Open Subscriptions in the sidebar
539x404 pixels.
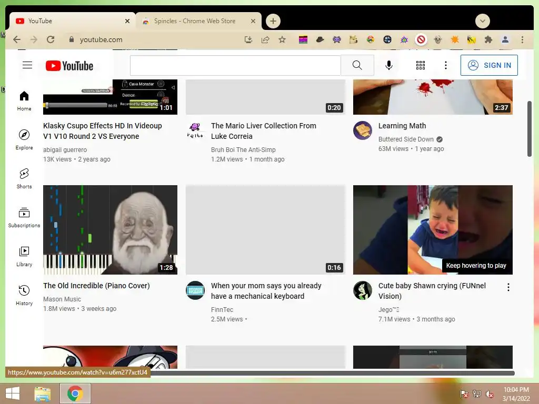click(24, 217)
